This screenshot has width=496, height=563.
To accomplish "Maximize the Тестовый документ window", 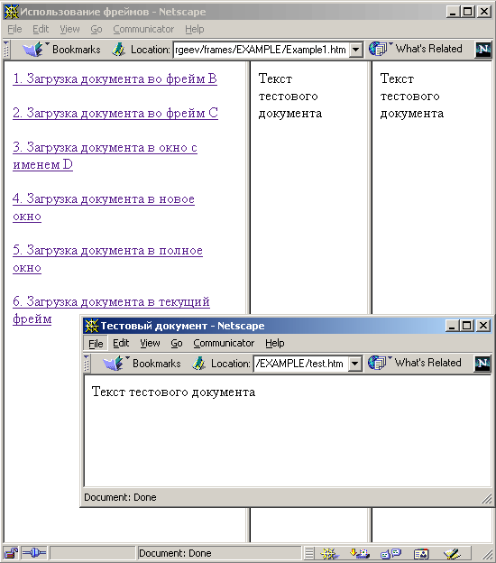I will pyautogui.click(x=467, y=326).
